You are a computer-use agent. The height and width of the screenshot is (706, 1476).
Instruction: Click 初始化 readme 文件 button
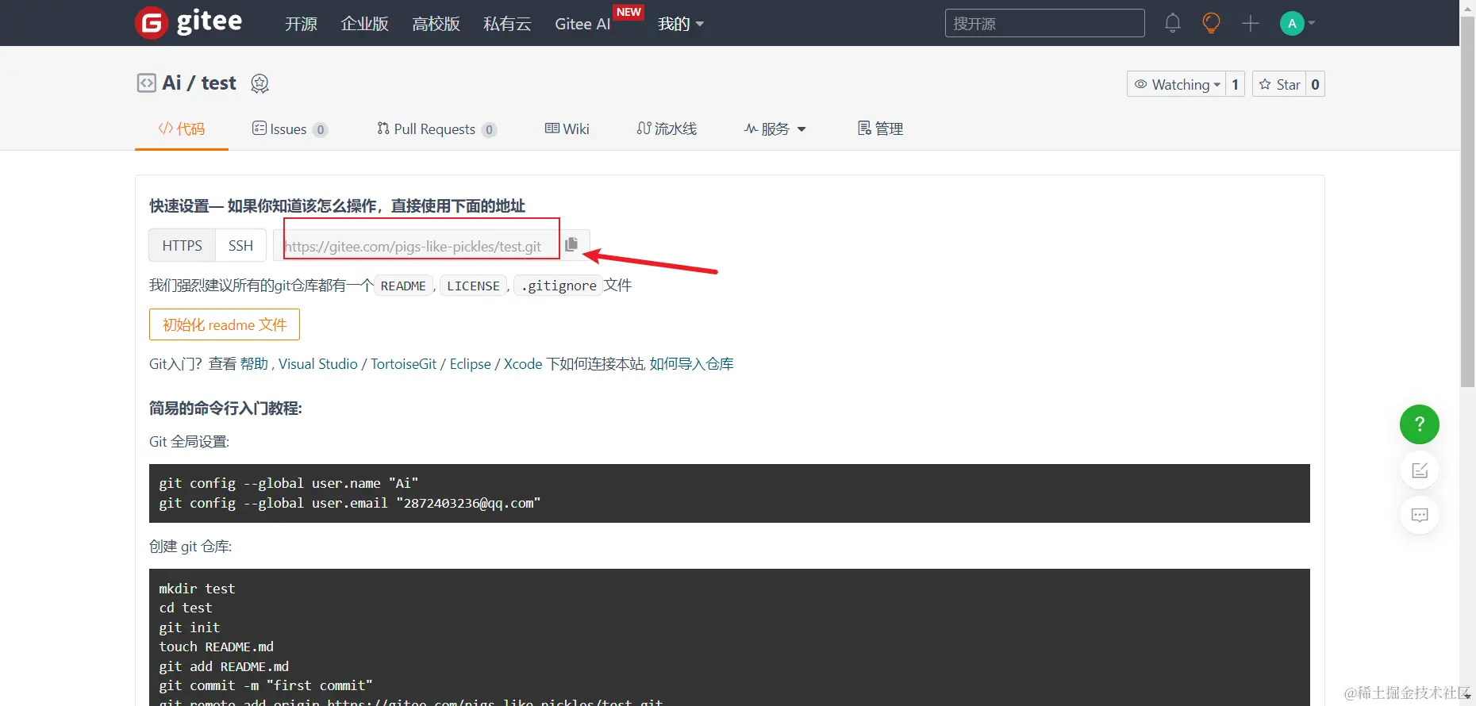(225, 324)
